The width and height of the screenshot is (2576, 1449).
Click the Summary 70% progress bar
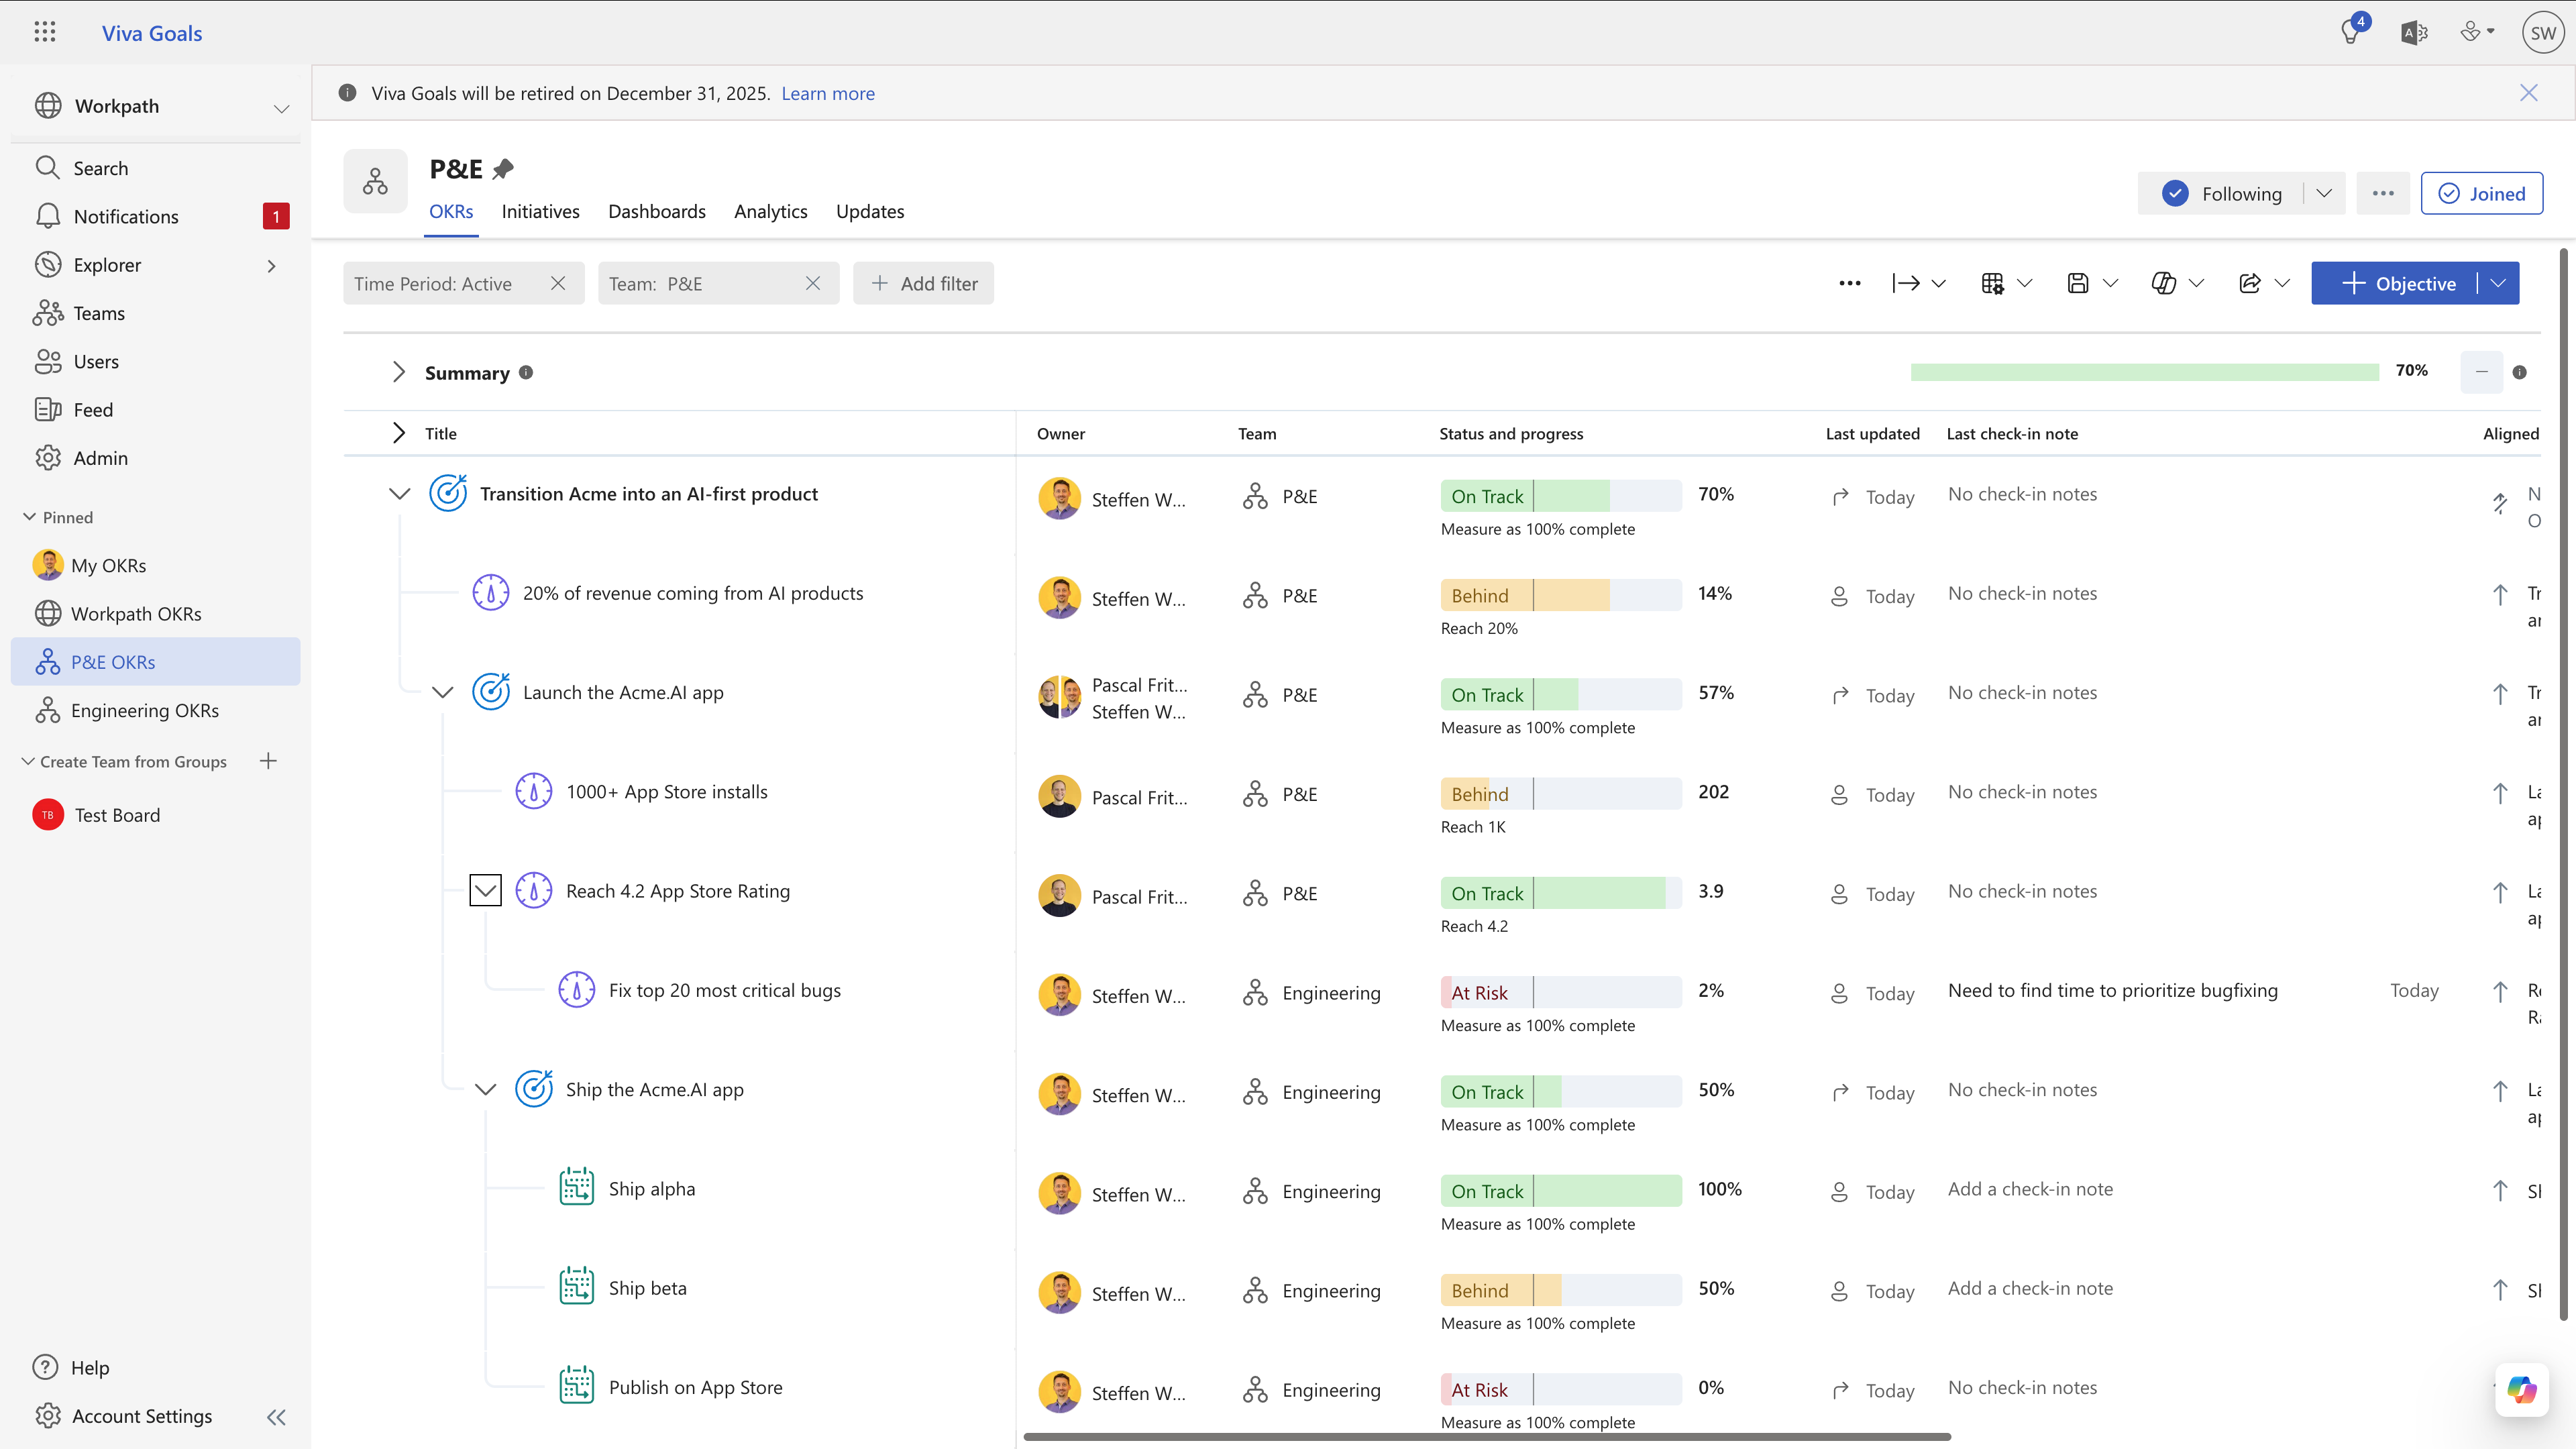(2144, 372)
